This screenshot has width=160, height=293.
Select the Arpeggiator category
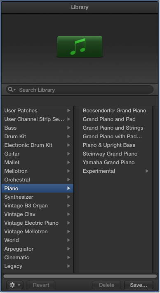tap(37, 249)
